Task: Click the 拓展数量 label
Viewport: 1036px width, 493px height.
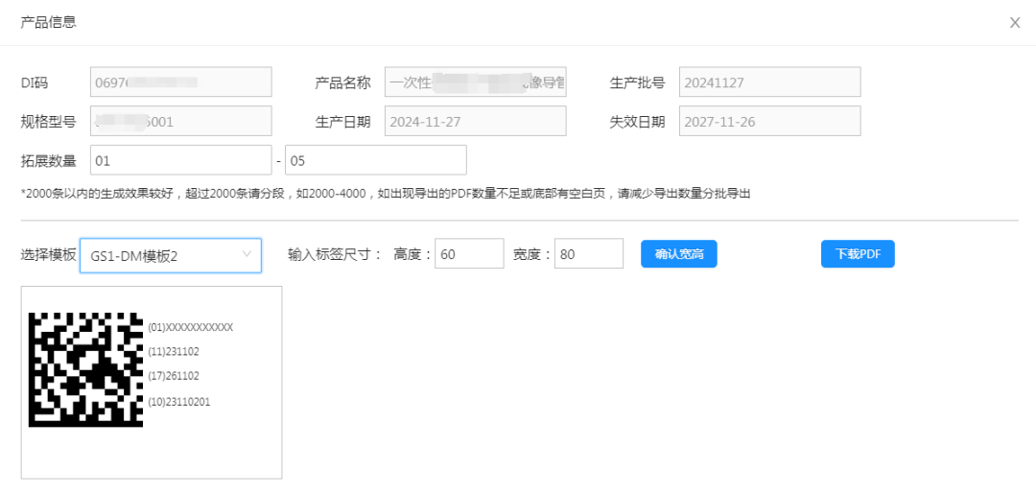Action: [48, 160]
